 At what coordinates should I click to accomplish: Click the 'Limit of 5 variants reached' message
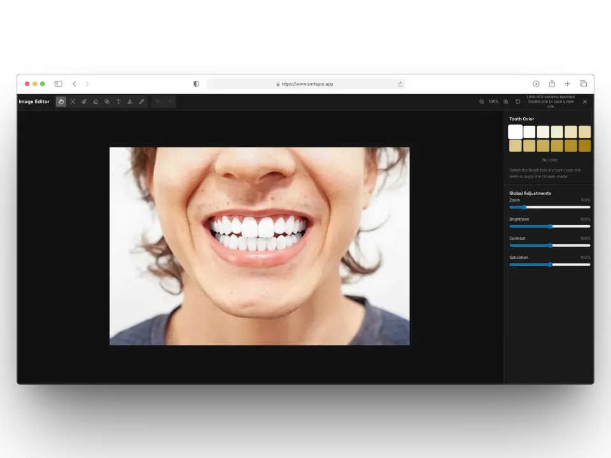(551, 102)
